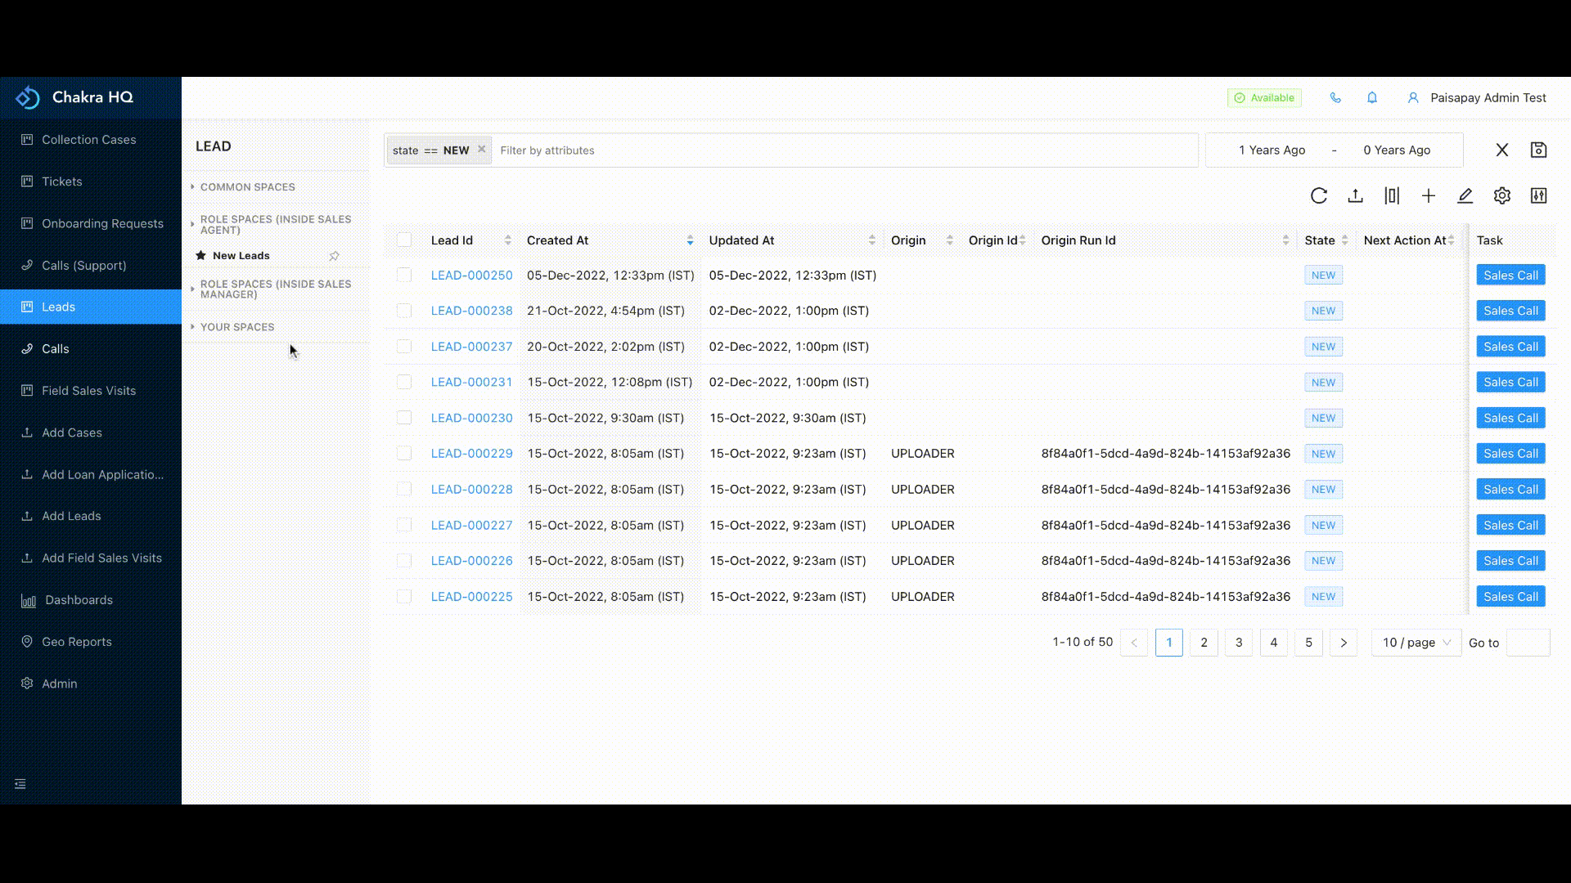Click the pencil edit icon

[x=1465, y=196]
